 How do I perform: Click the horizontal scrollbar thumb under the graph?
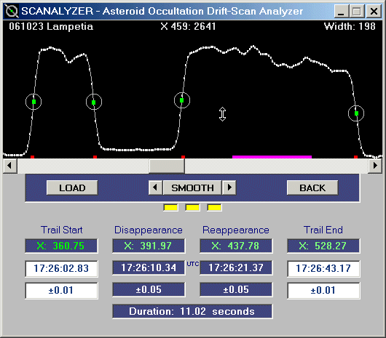[167, 166]
